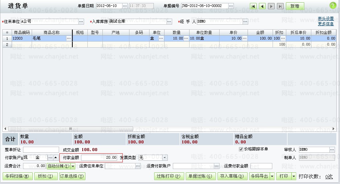Open 表头设置 link

326,19
